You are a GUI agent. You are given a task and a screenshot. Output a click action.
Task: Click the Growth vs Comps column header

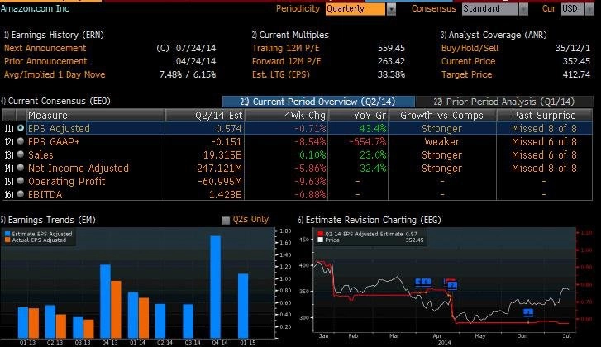[442, 116]
